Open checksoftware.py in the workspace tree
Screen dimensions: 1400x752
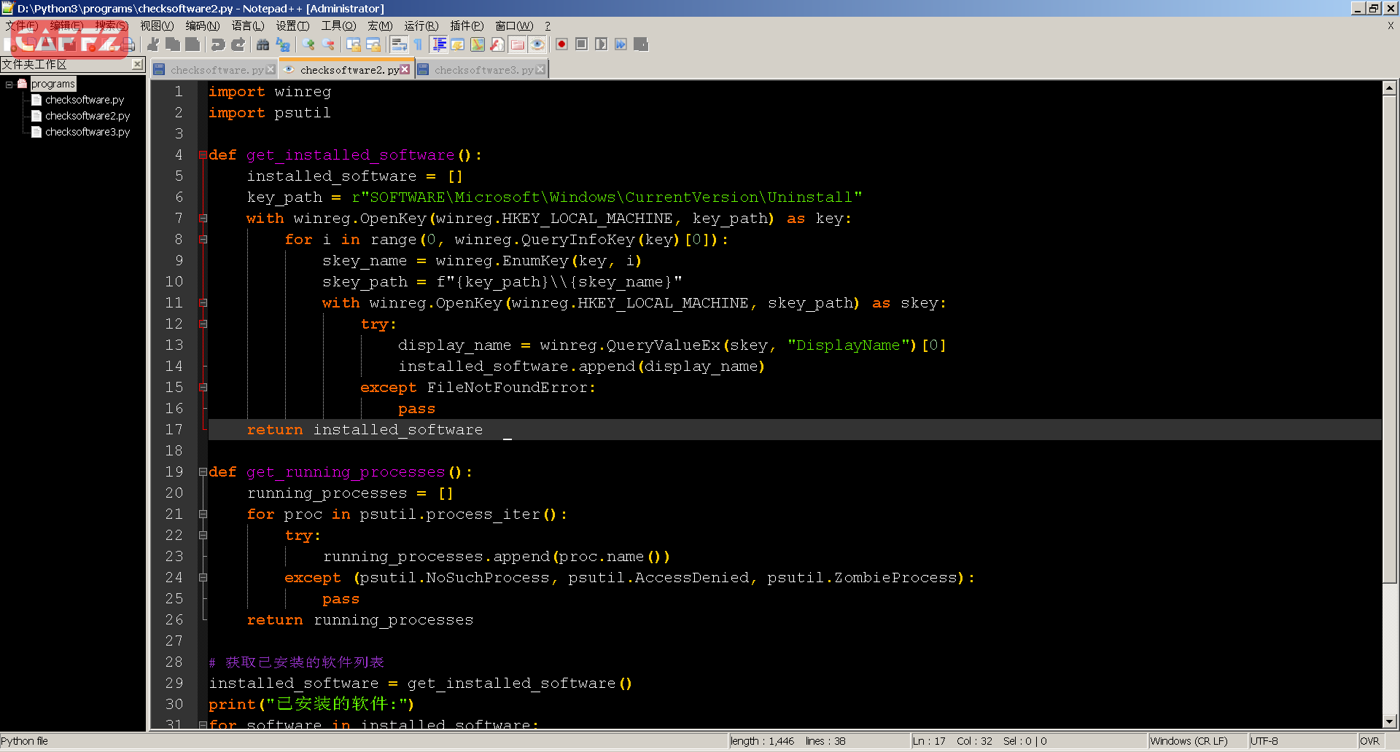[x=85, y=100]
